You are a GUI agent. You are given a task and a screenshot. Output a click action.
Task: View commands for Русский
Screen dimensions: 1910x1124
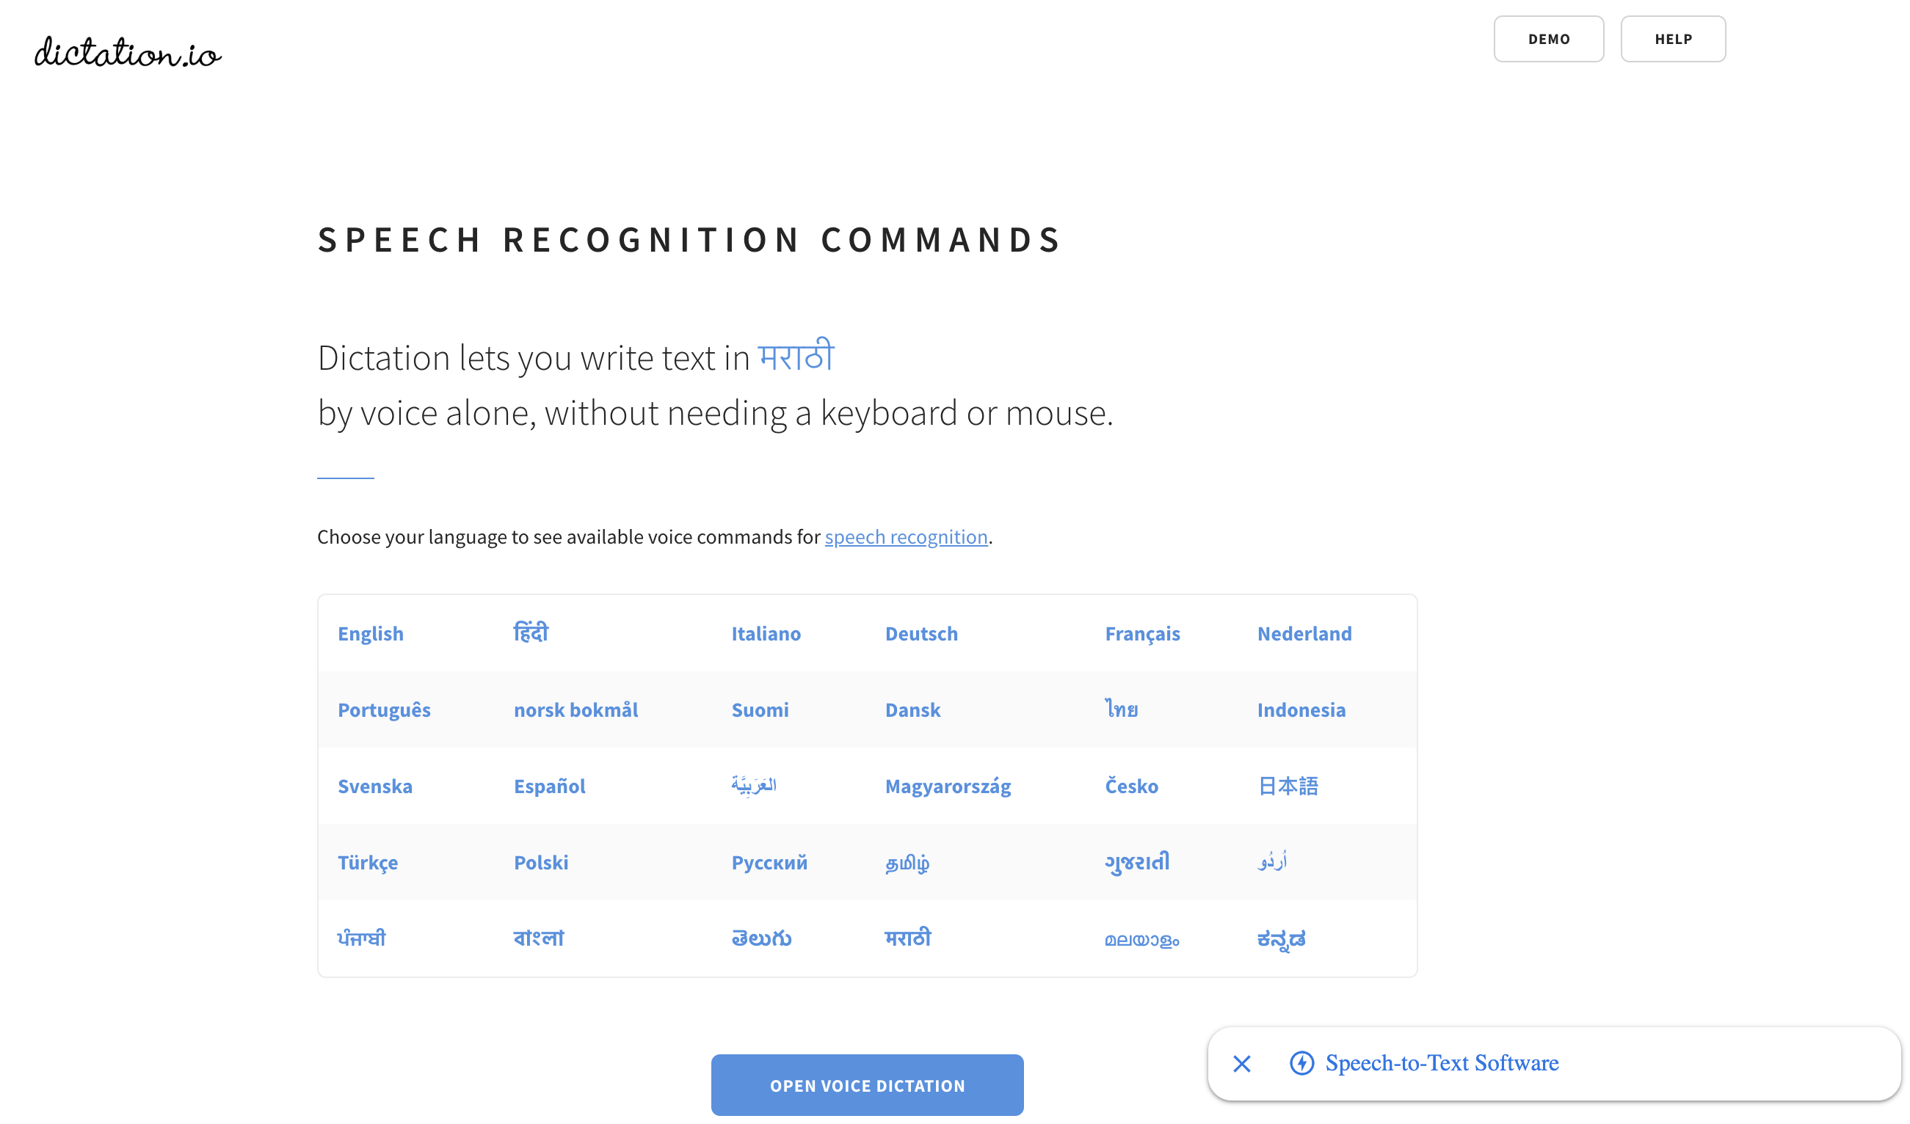tap(769, 862)
